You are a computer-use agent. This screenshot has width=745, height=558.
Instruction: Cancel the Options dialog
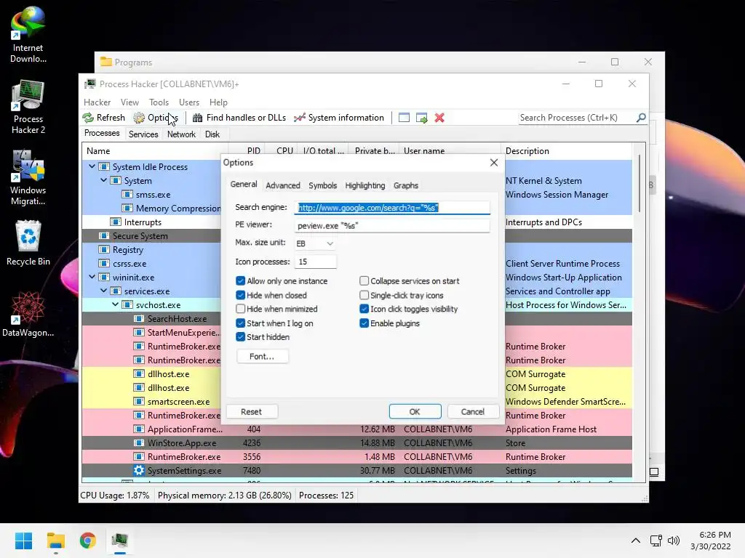473,412
